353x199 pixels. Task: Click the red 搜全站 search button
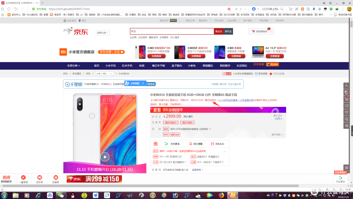pos(219,31)
